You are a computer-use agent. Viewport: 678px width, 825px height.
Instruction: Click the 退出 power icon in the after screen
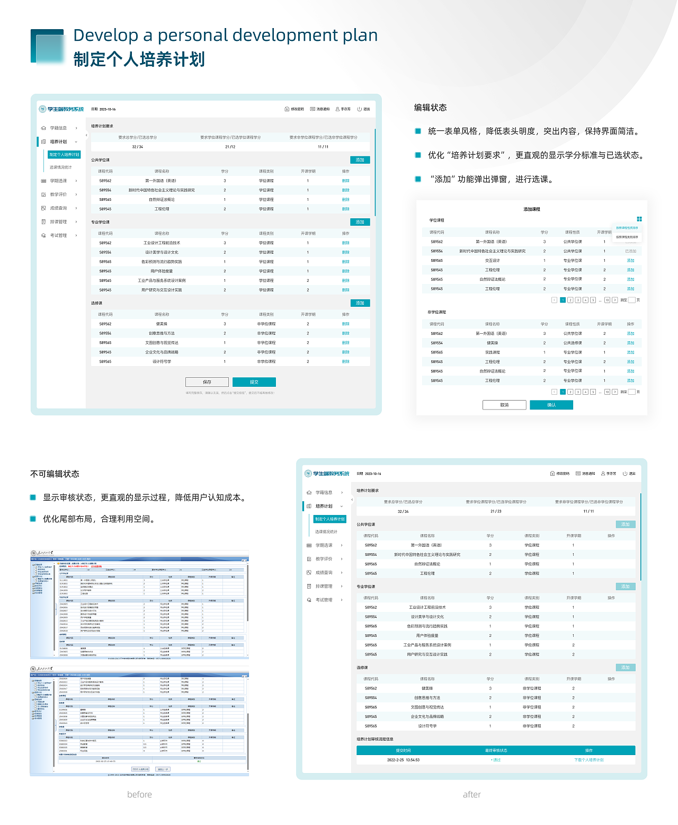(x=625, y=474)
